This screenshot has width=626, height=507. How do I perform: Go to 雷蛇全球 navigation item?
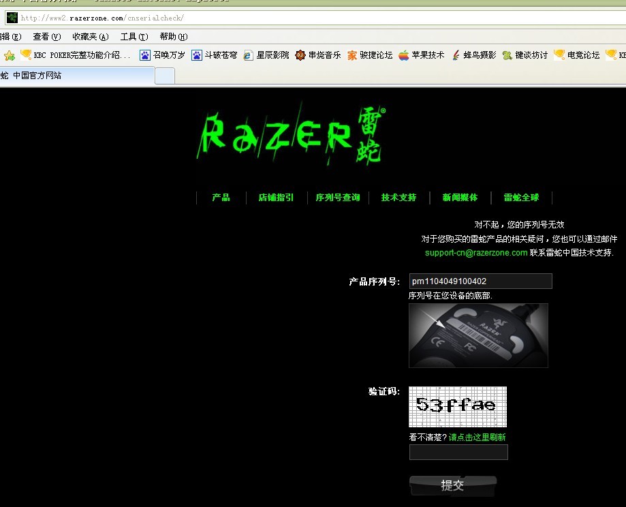pyautogui.click(x=521, y=198)
